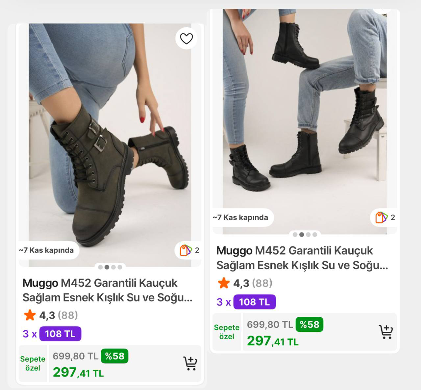Click the %58 discount badge on green boot card

(x=114, y=356)
